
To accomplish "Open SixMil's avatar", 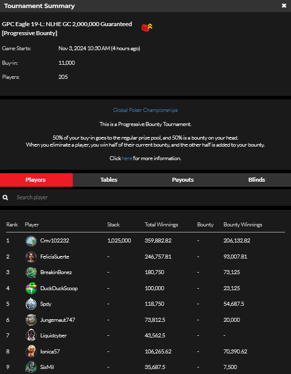I will click(31, 367).
